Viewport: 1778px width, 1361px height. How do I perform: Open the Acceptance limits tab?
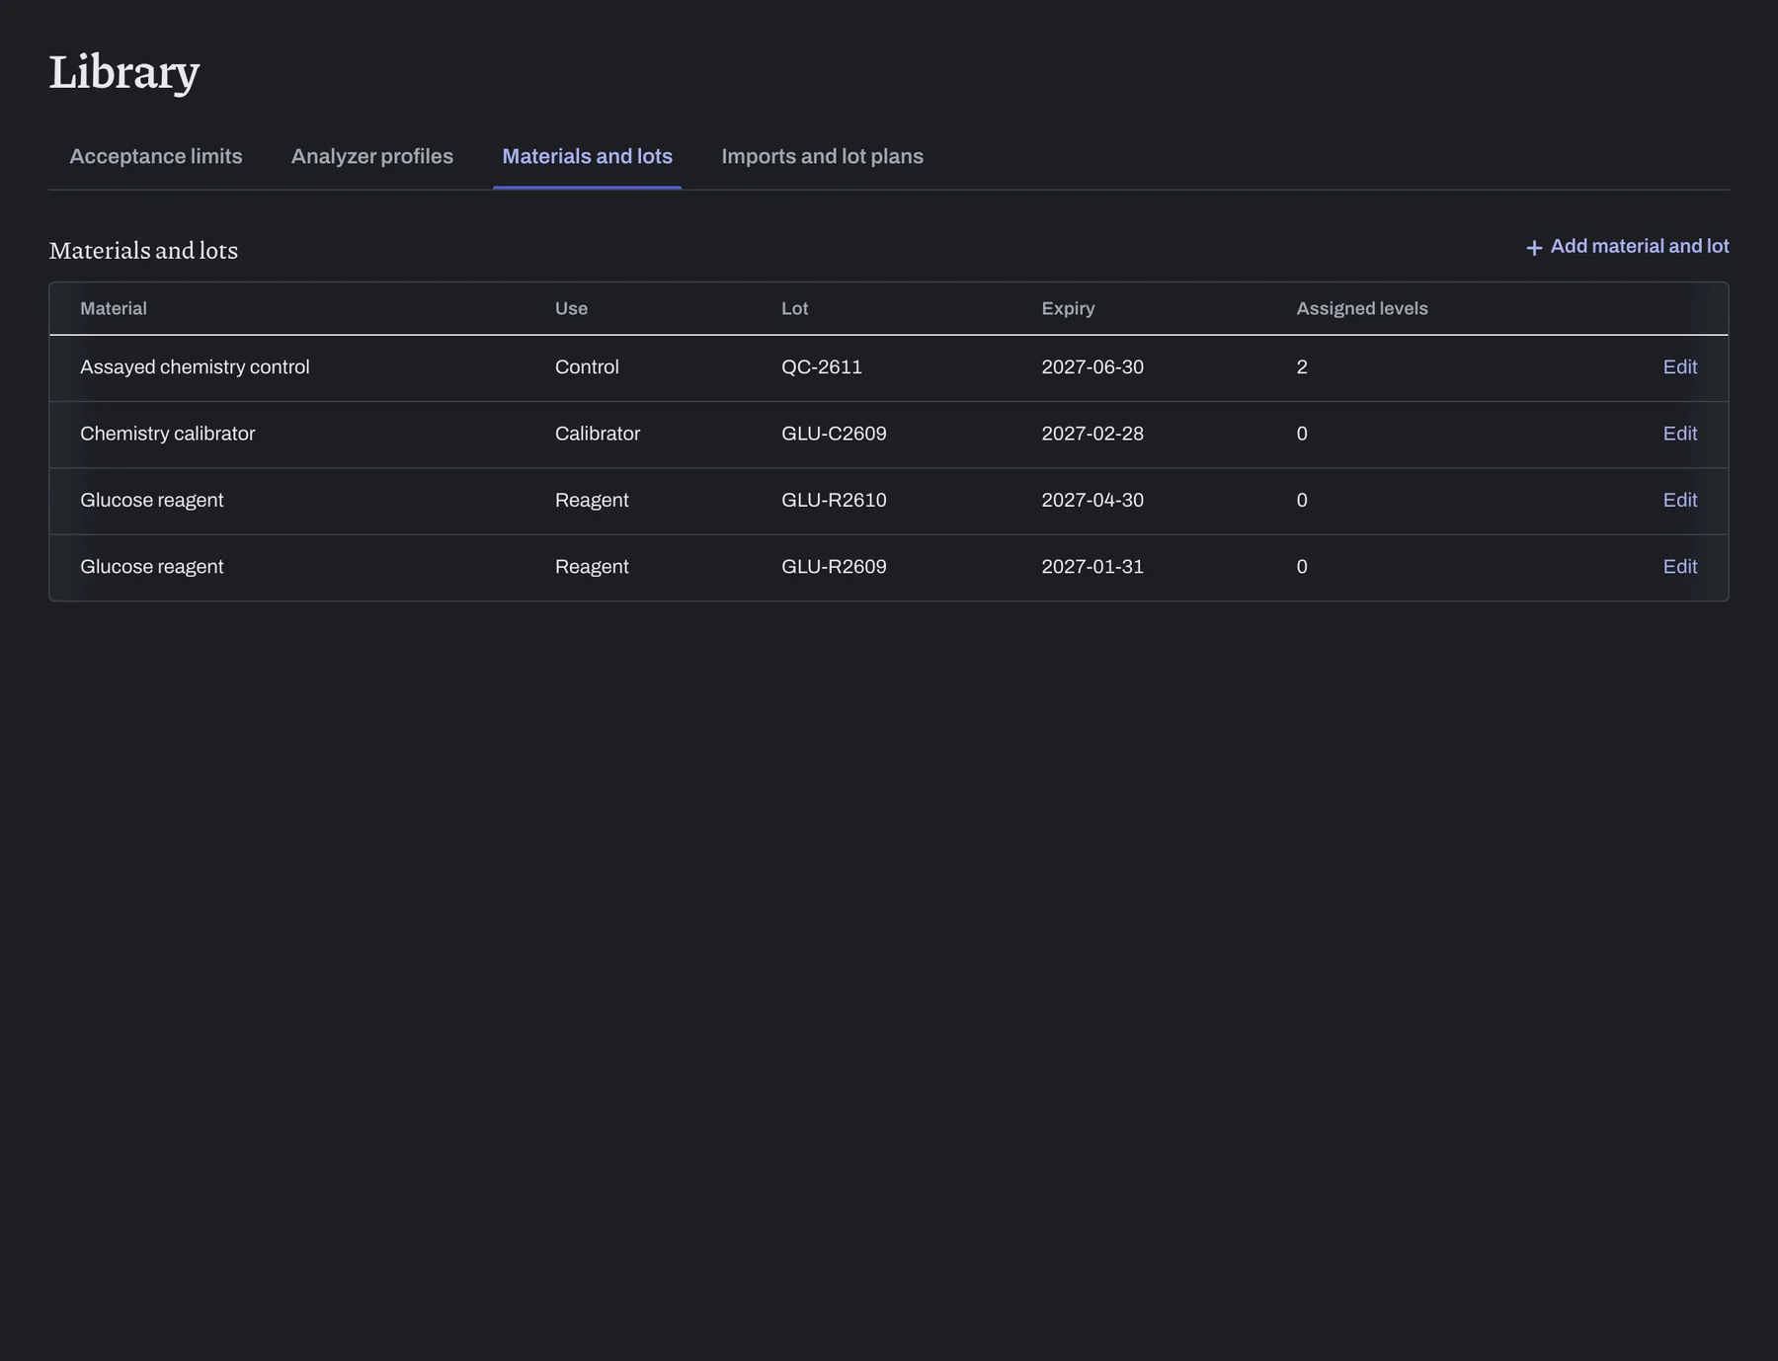tap(156, 156)
